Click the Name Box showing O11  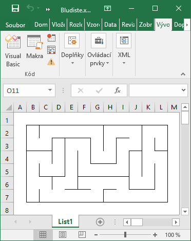coord(26,90)
